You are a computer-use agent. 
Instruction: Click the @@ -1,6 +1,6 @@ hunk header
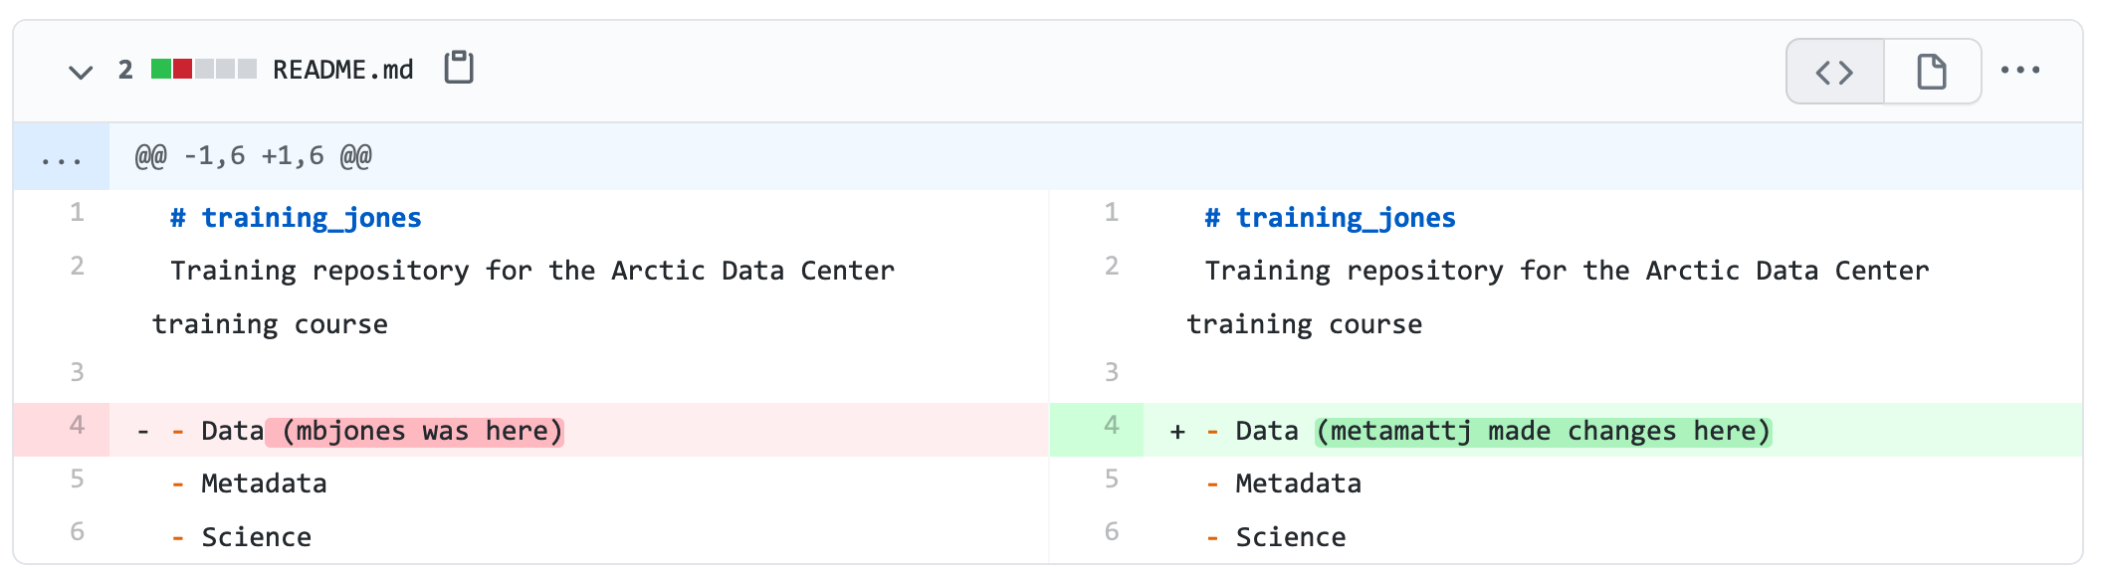(252, 155)
